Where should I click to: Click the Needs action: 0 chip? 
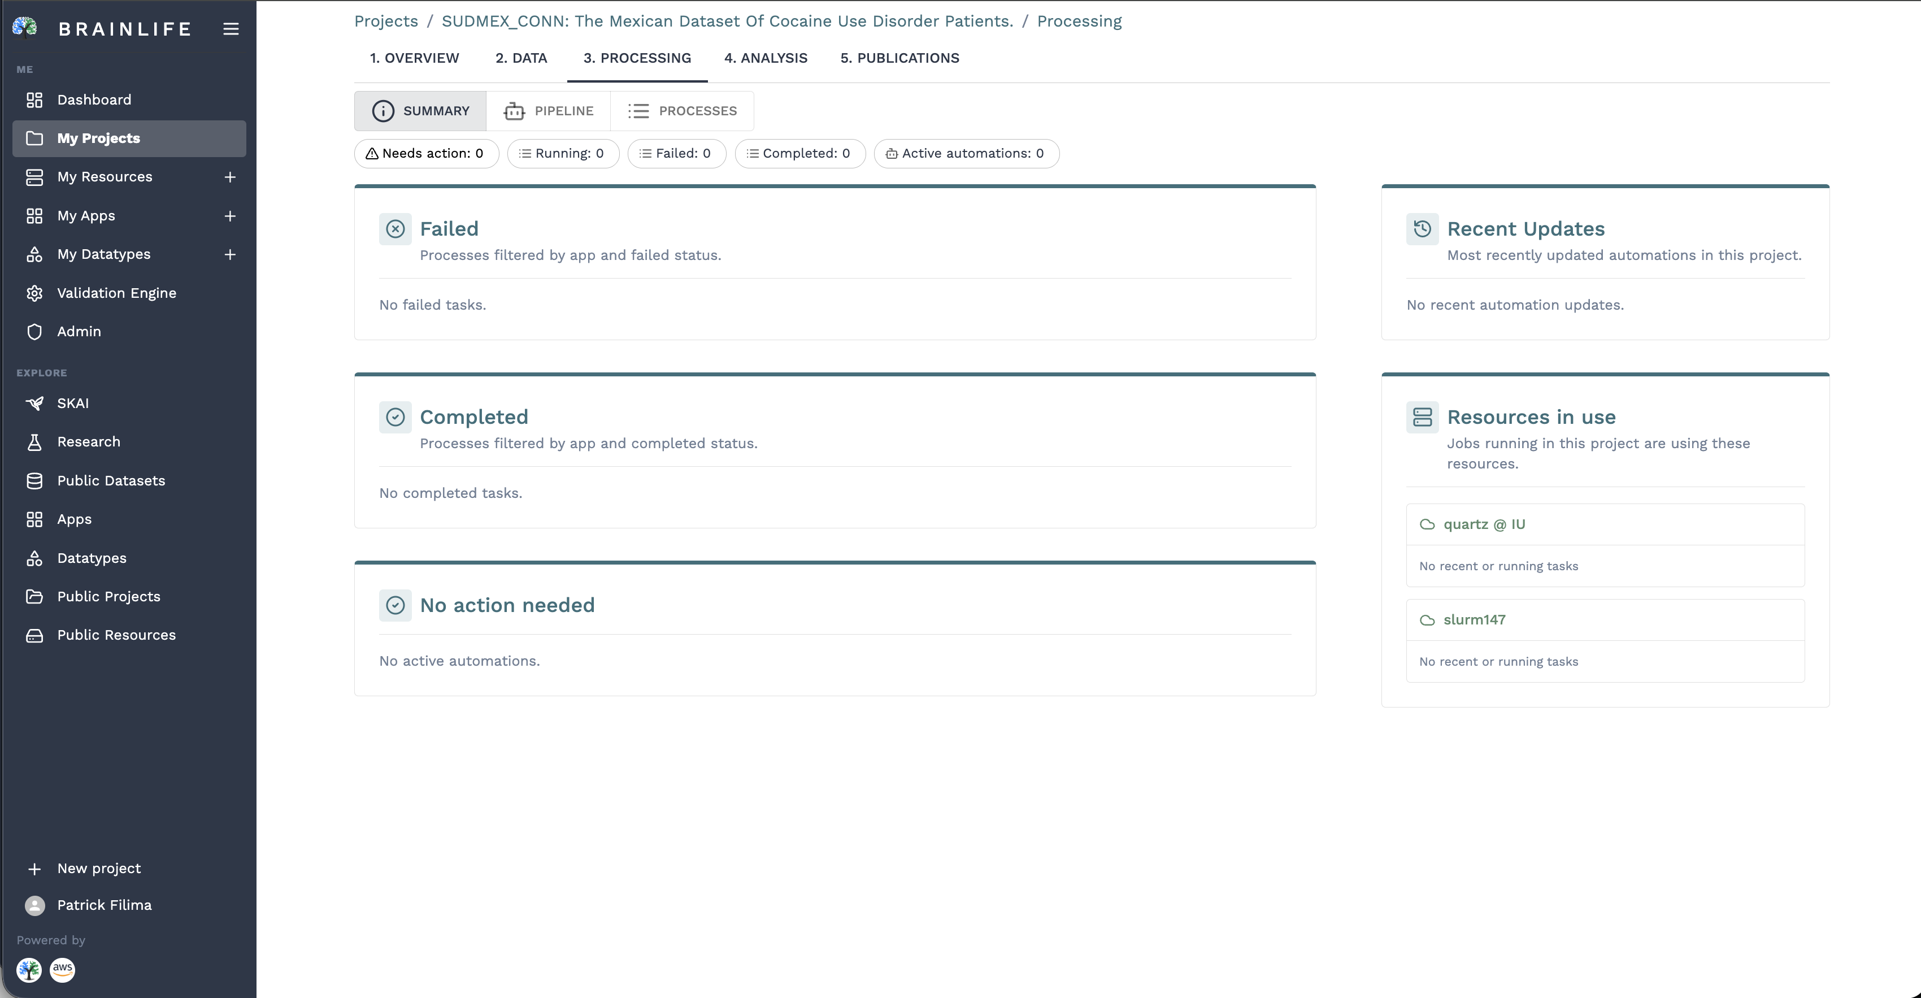427,154
